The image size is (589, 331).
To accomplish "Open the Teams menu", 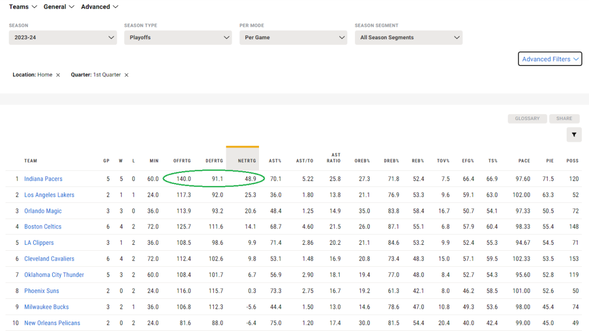I will pos(23,7).
